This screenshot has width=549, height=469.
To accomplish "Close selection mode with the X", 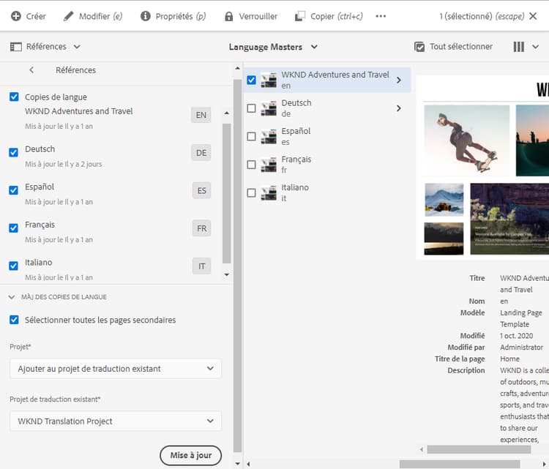I will coord(533,16).
